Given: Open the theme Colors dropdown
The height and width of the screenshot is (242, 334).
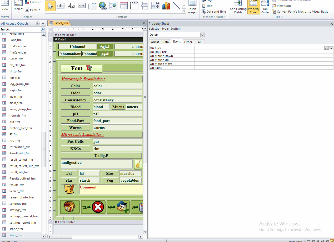Looking at the screenshot, I should point(33,2).
